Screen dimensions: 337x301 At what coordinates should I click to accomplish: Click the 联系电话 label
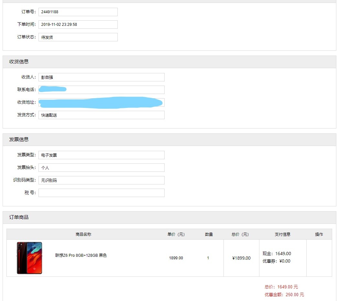click(27, 89)
